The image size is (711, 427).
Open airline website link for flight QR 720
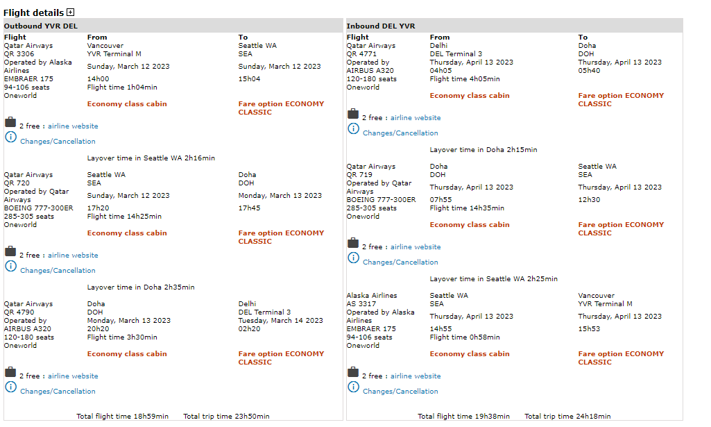(x=73, y=256)
